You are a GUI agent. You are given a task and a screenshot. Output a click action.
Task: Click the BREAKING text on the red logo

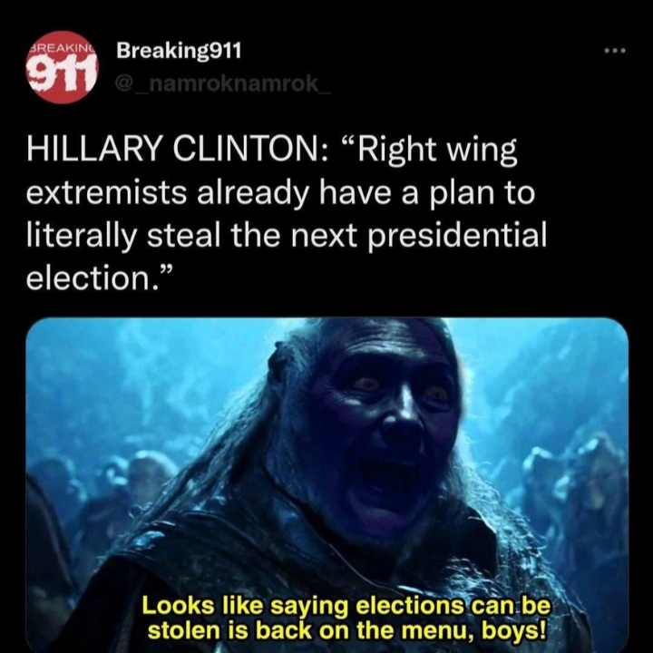point(63,47)
